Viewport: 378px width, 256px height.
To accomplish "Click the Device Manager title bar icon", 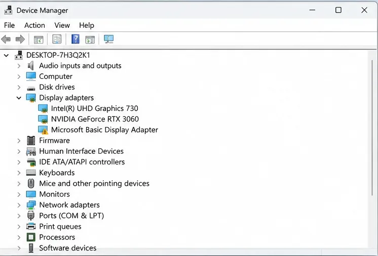I will [8, 10].
